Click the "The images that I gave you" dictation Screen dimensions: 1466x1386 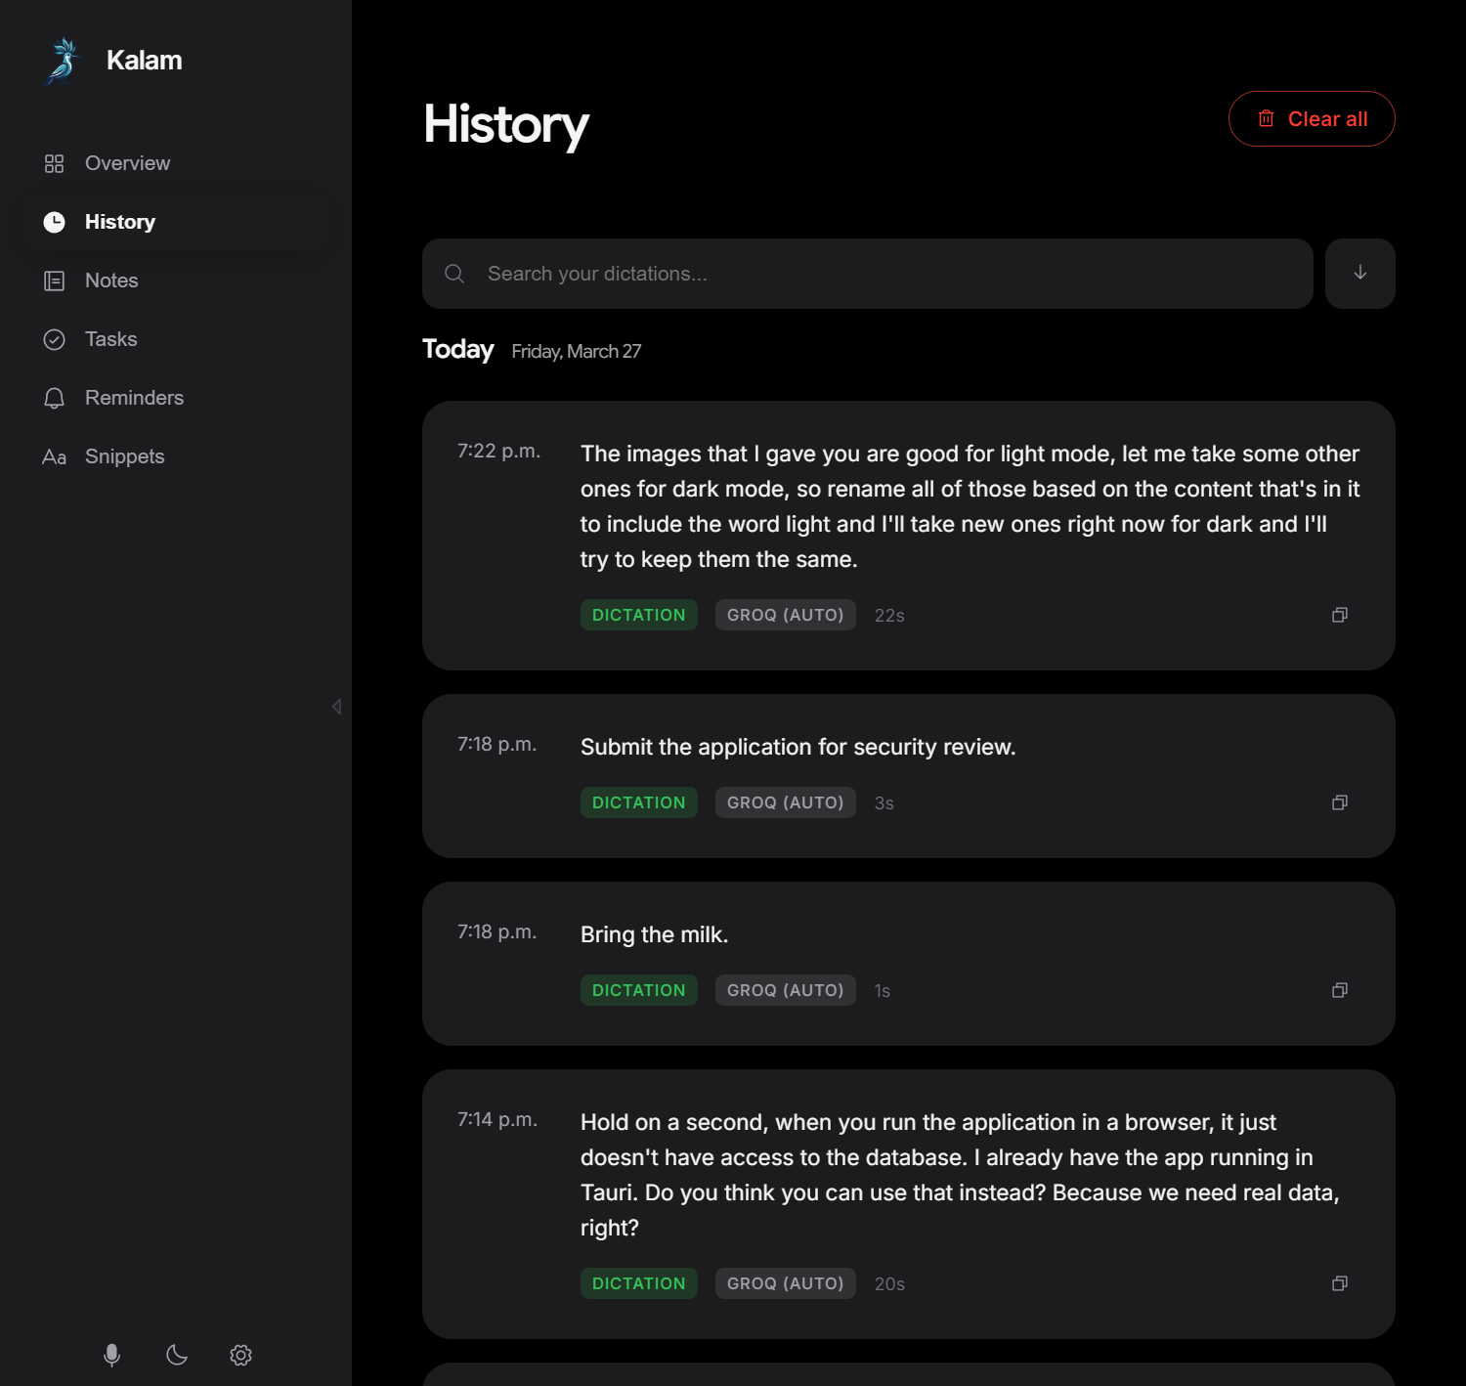[970, 506]
